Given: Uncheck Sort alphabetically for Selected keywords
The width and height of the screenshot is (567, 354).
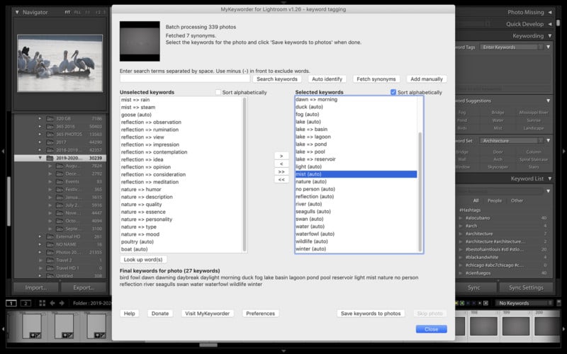Looking at the screenshot, I should tap(393, 92).
